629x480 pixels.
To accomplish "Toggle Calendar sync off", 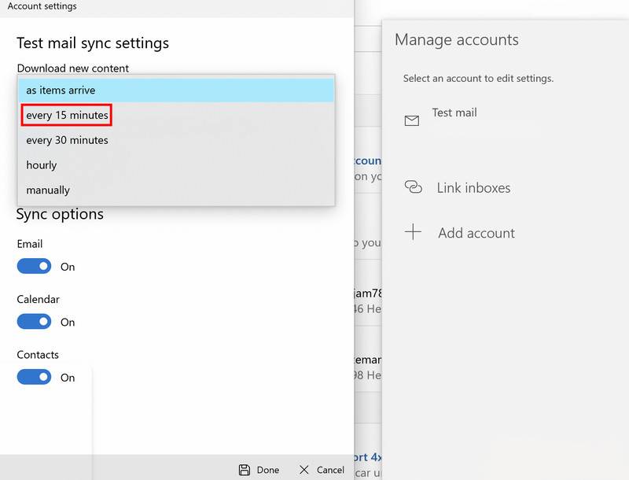I will (x=34, y=321).
